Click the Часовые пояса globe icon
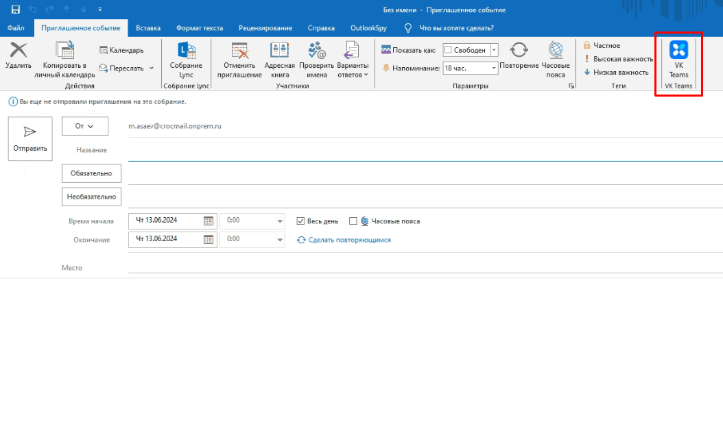The width and height of the screenshot is (723, 448). [x=556, y=50]
